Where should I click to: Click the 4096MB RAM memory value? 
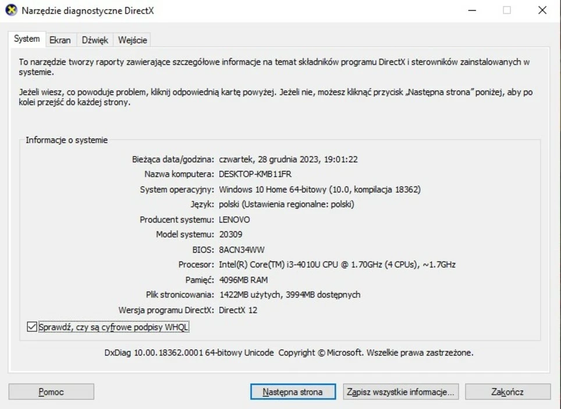click(243, 279)
